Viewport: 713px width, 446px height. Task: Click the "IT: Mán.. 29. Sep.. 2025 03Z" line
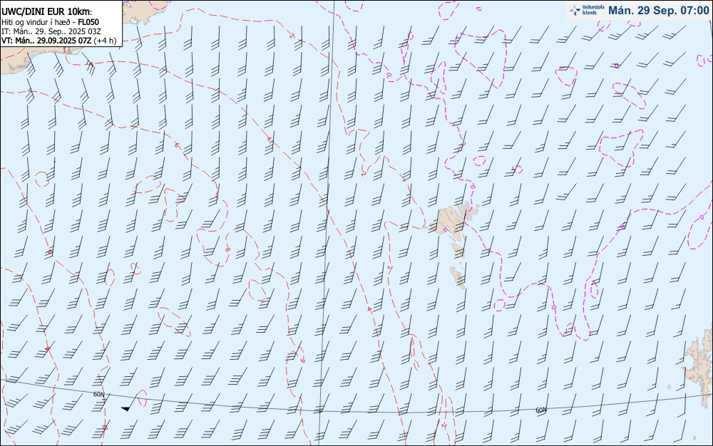click(51, 31)
